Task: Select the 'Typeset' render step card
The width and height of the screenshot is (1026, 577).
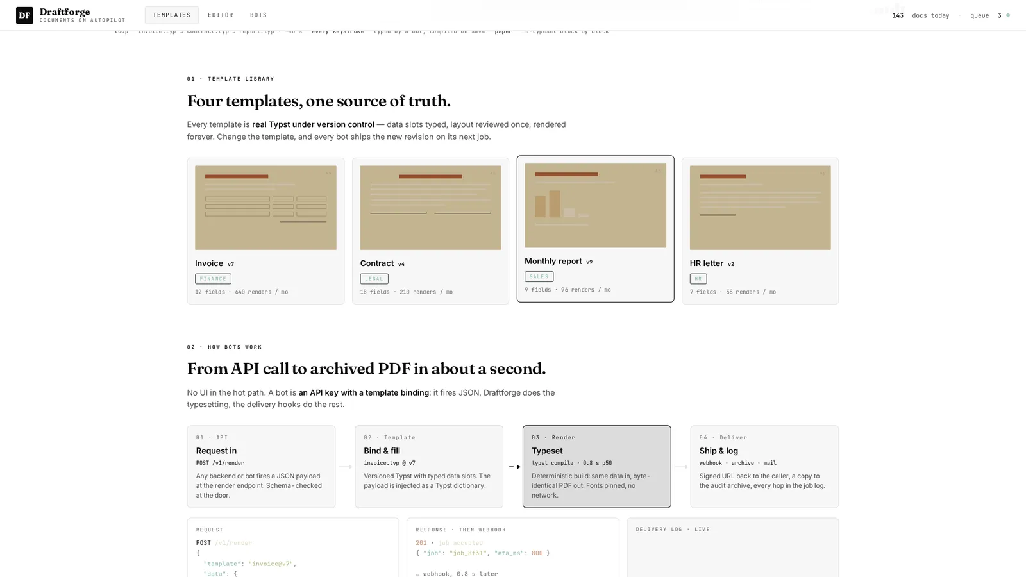Action: [596, 467]
